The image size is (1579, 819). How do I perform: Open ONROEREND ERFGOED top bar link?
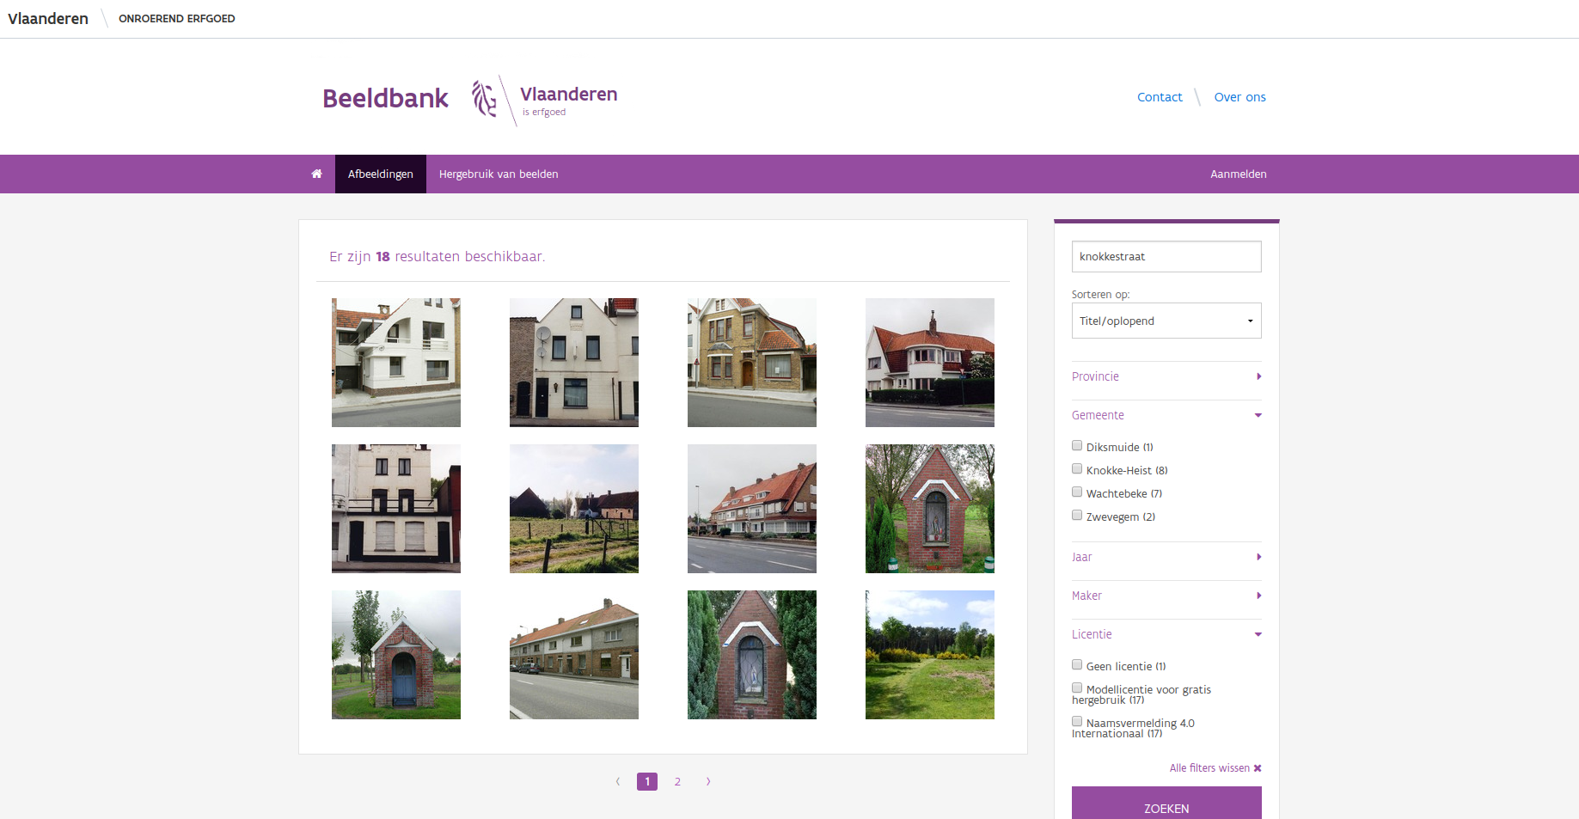point(176,18)
